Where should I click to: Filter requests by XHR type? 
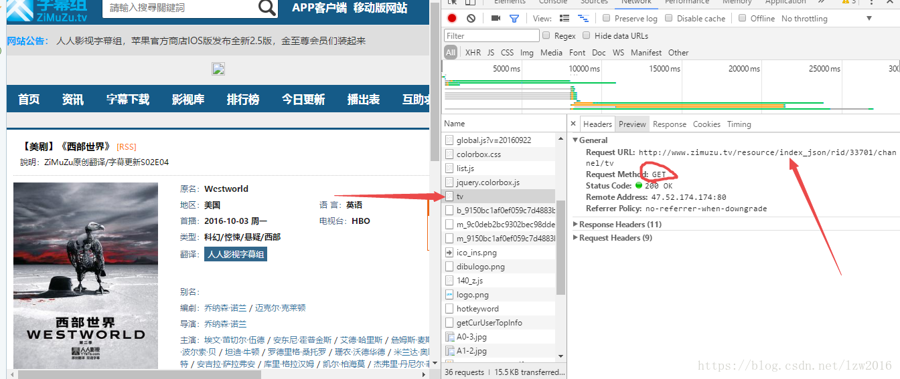473,52
